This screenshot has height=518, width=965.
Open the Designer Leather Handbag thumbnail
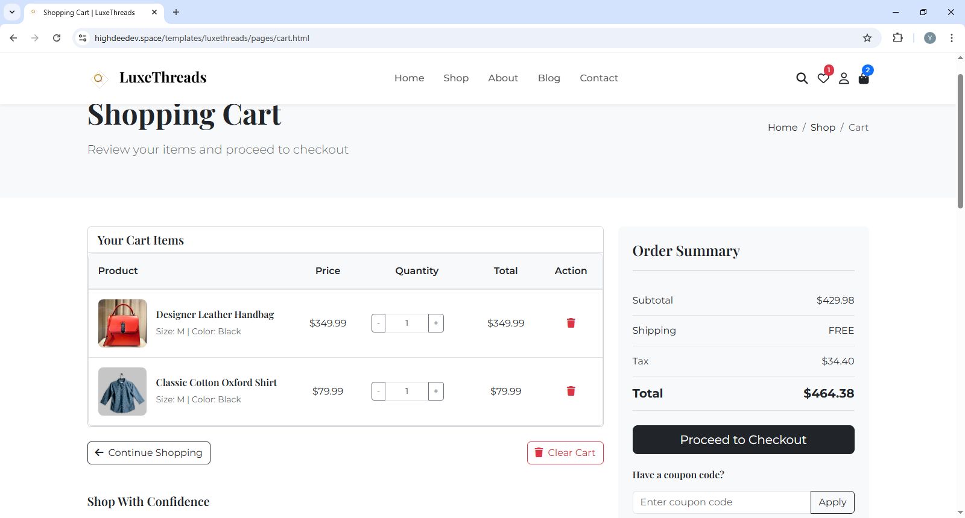click(x=122, y=323)
